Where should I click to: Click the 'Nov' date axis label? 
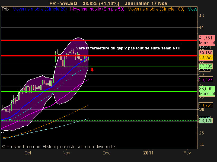[66, 153]
